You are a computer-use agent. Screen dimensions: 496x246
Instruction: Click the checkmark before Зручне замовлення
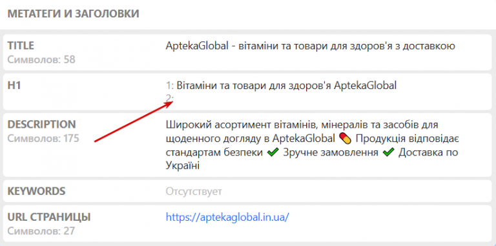[273, 153]
